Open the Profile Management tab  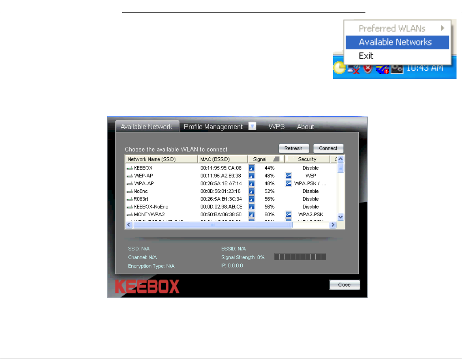tap(213, 127)
